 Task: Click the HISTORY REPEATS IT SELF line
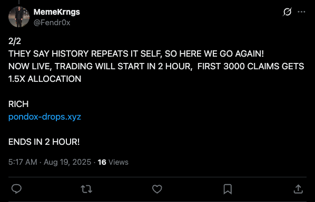[x=136, y=54]
